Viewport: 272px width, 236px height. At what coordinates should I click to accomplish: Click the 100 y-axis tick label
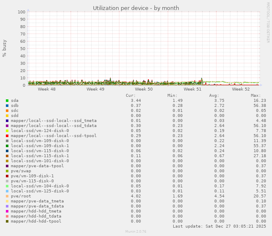coord(21,12)
